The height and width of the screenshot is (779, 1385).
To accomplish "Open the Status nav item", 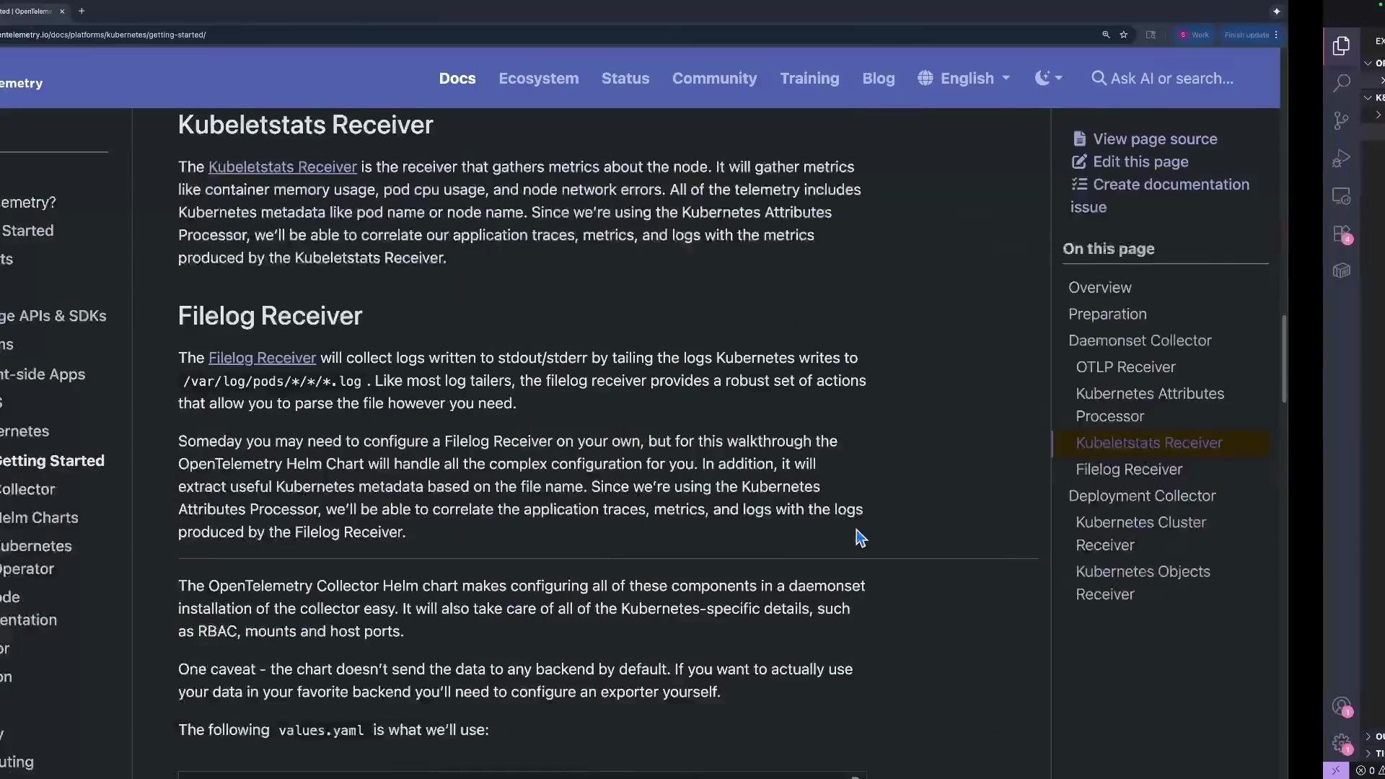I will click(625, 78).
